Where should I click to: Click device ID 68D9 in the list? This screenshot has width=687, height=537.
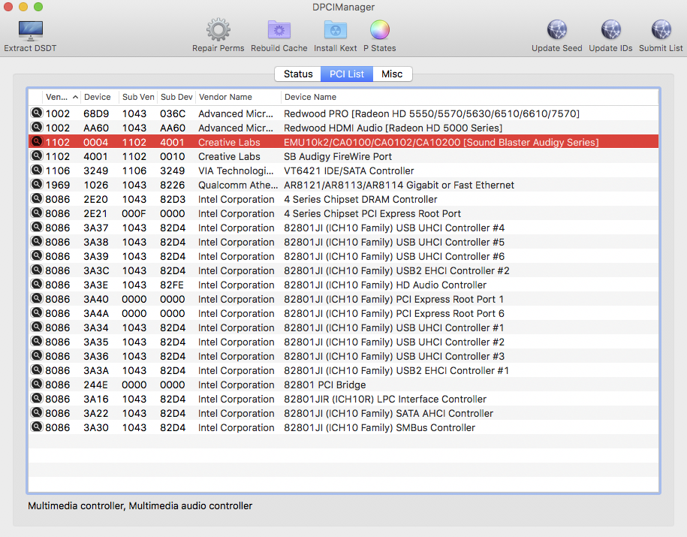point(96,113)
